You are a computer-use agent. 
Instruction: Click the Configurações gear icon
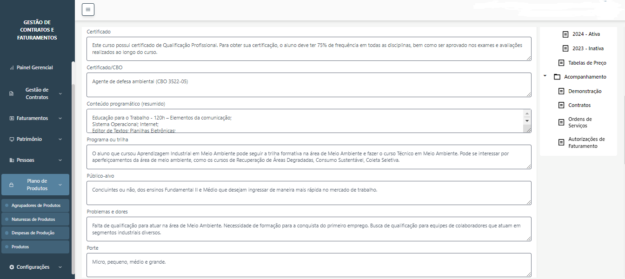pos(12,267)
